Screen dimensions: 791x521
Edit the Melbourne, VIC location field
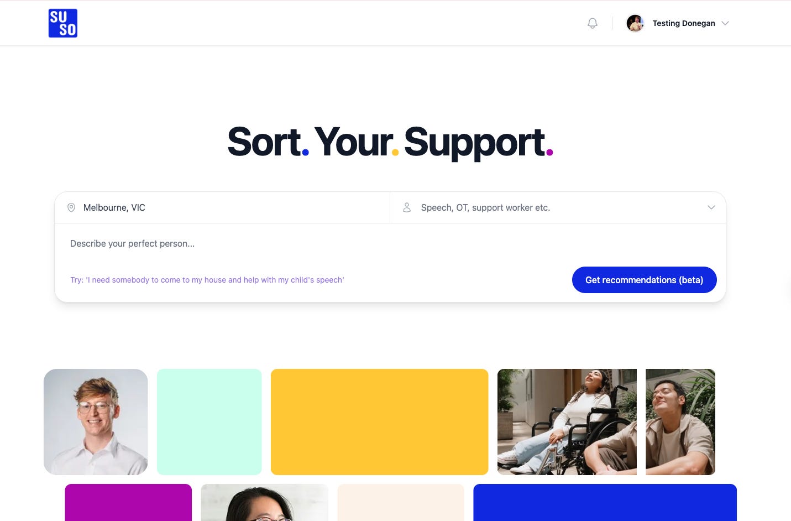pos(222,207)
